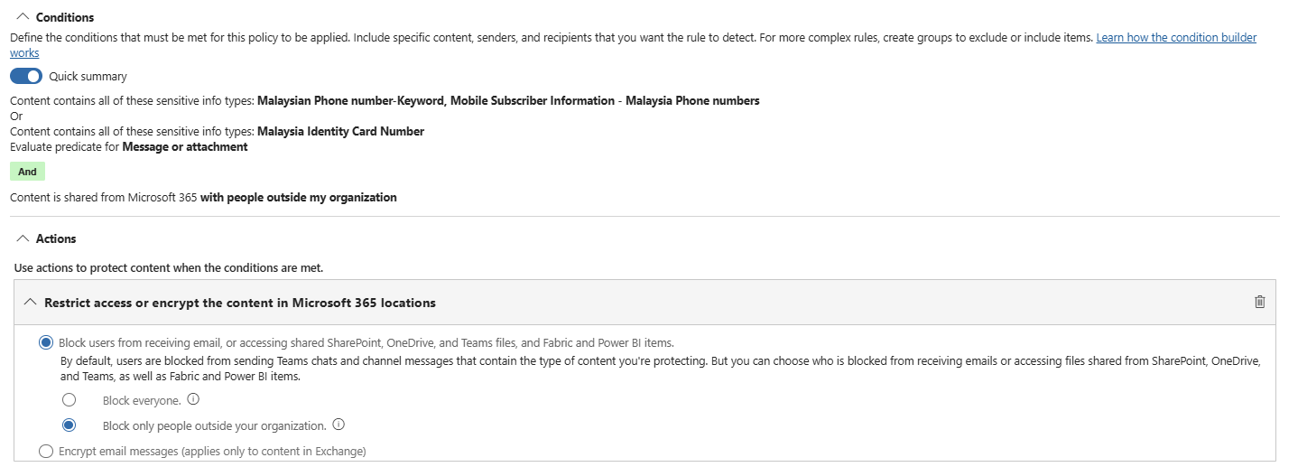
Task: Collapse the Actions section chevron
Action: 23,238
